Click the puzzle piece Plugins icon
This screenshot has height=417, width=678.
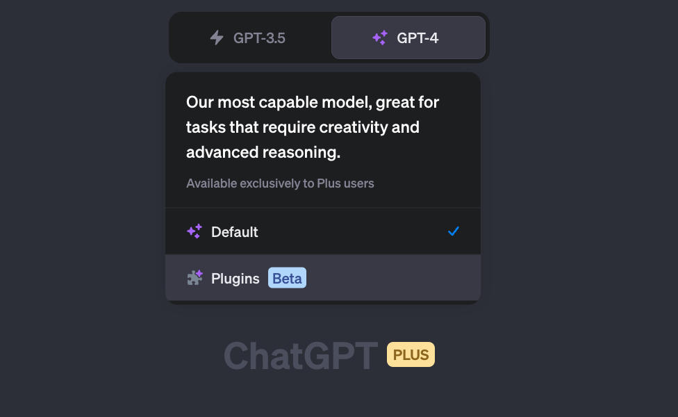(195, 278)
